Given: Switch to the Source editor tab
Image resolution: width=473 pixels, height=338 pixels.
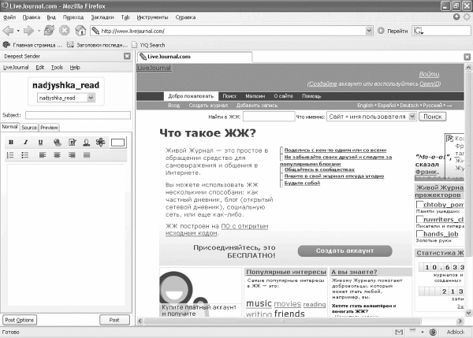Looking at the screenshot, I should click(29, 128).
